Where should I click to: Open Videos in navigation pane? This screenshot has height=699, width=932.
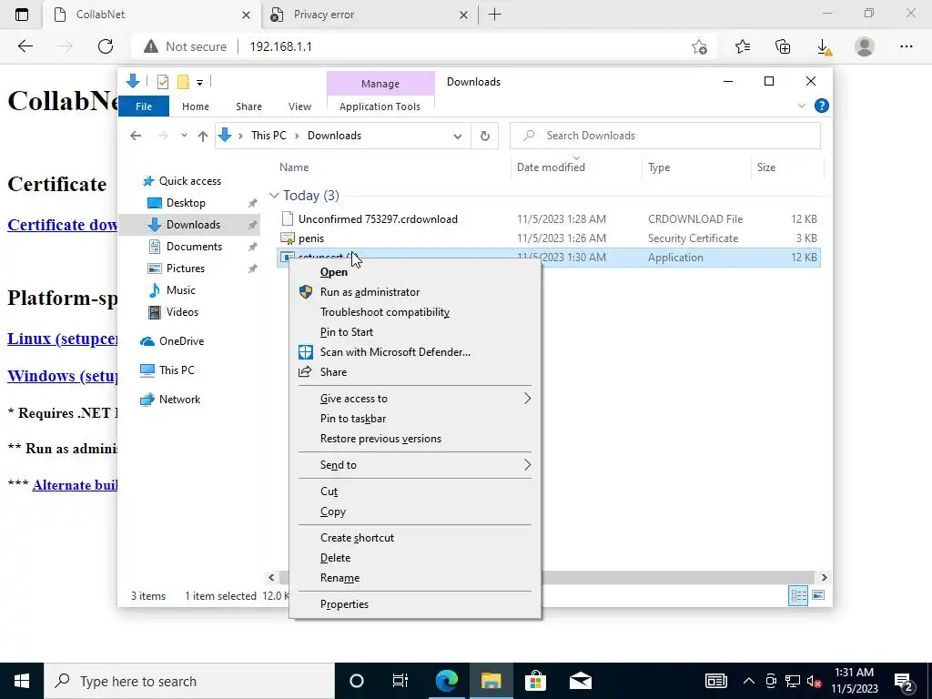pyautogui.click(x=182, y=312)
